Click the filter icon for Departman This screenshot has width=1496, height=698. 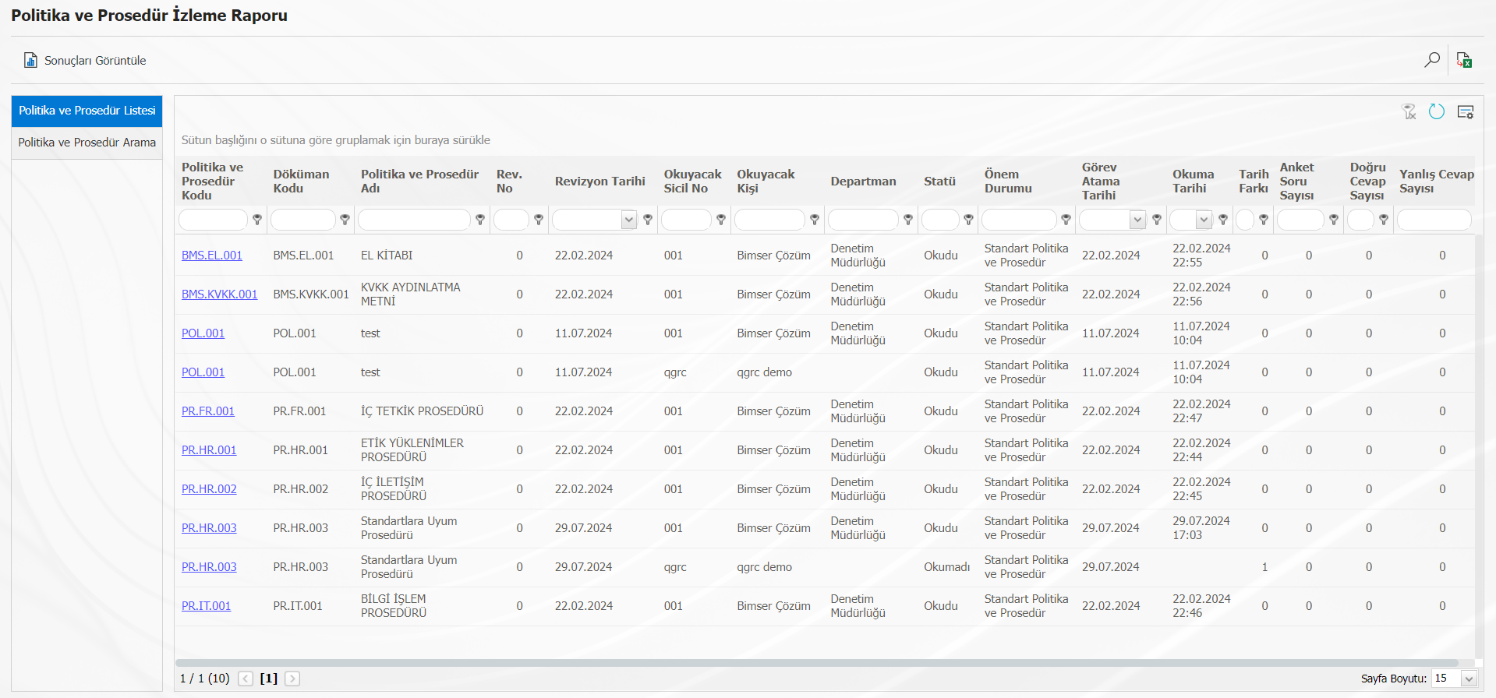908,220
